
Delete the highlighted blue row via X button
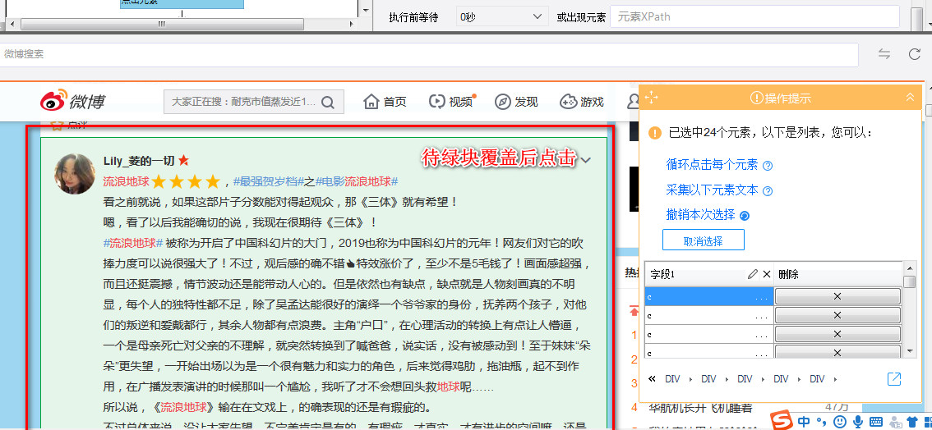[x=837, y=296]
